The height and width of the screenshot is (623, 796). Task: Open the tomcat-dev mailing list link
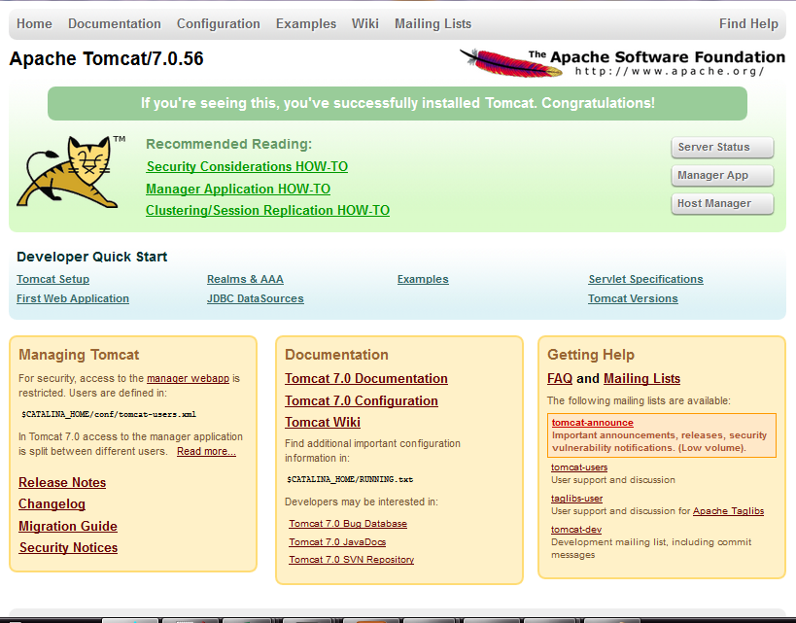(x=576, y=529)
